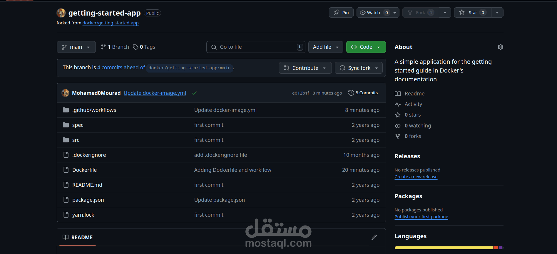Screen dimensions: 557x254
Task: Click the About settings gear icon
Action: click(500, 47)
